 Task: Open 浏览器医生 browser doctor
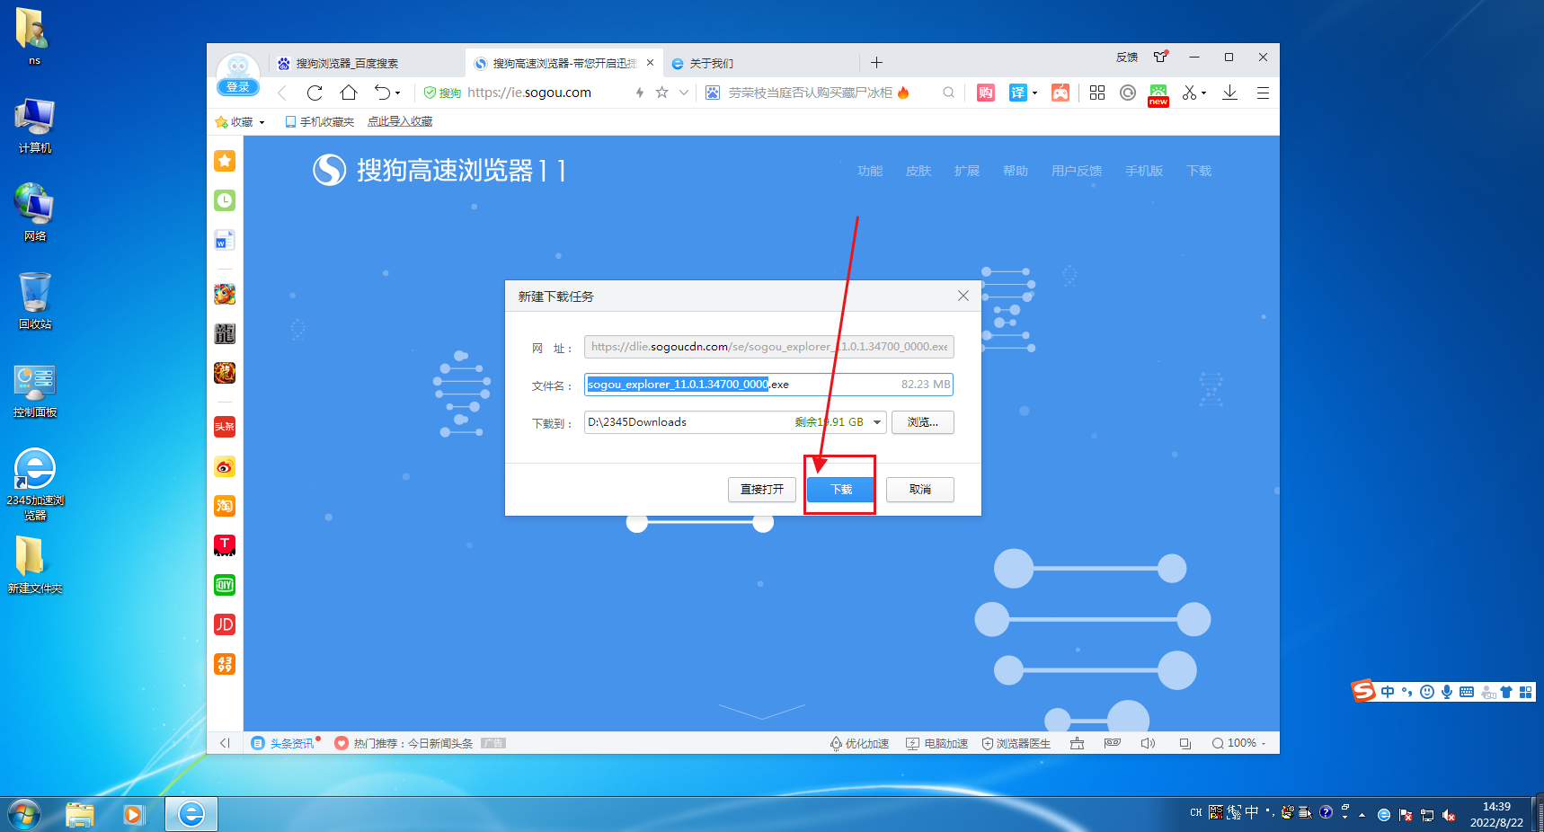[1016, 744]
